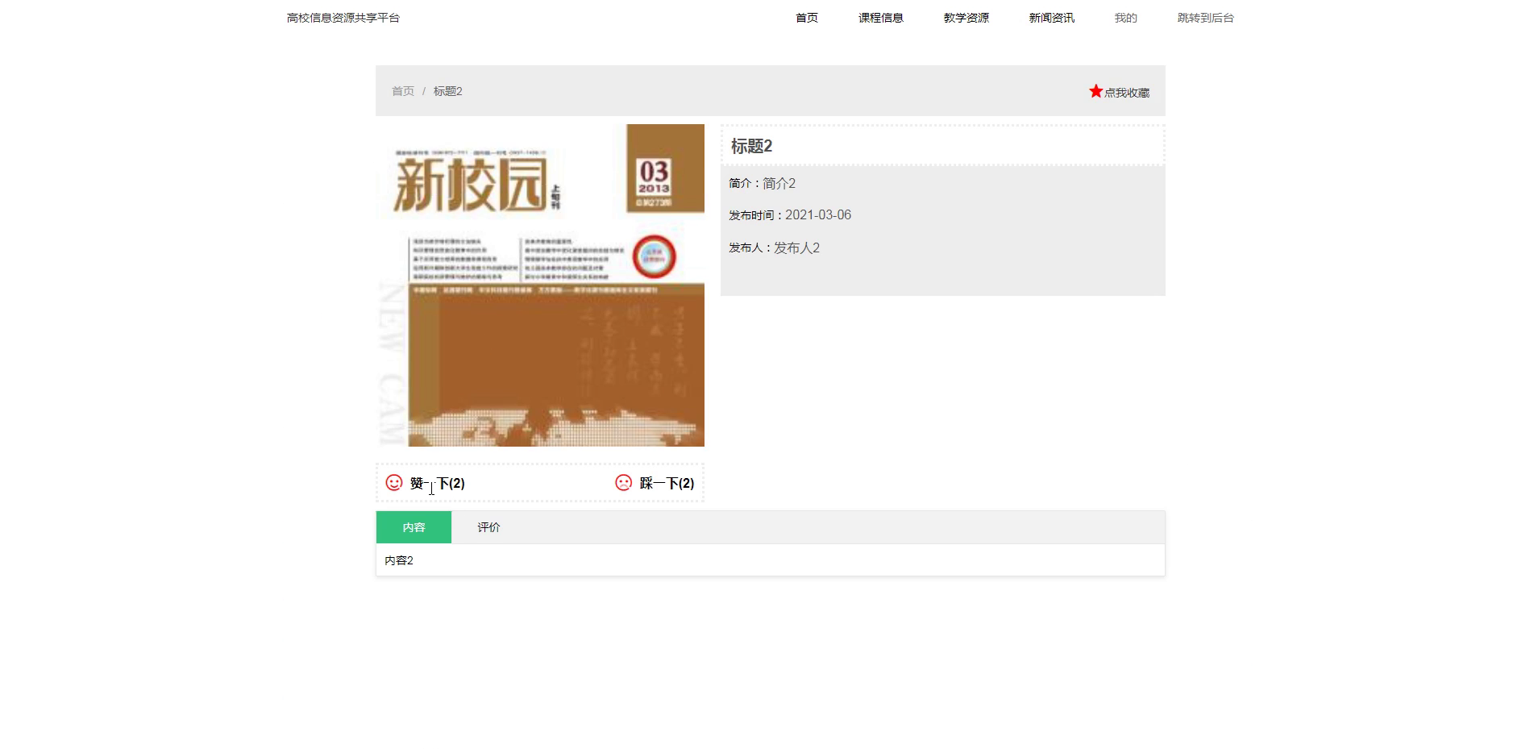The image size is (1538, 753).
Task: Open the 课程信息 menu item
Action: [x=880, y=18]
